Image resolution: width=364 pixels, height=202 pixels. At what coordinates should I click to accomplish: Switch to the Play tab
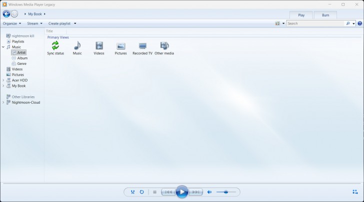301,15
